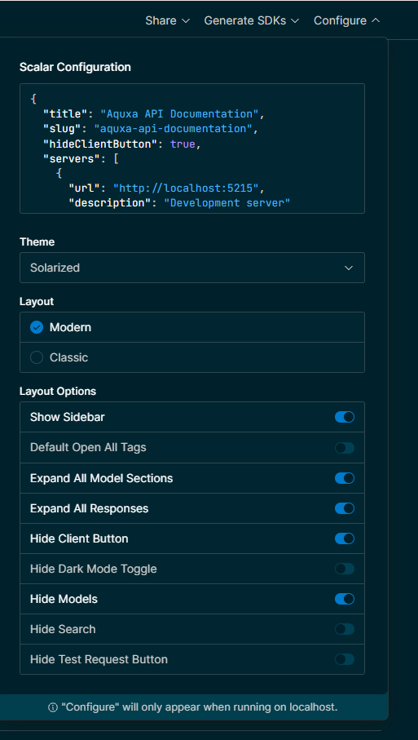Open the Solarized theme dropdown
Image resolution: width=418 pixels, height=740 pixels.
click(x=191, y=268)
